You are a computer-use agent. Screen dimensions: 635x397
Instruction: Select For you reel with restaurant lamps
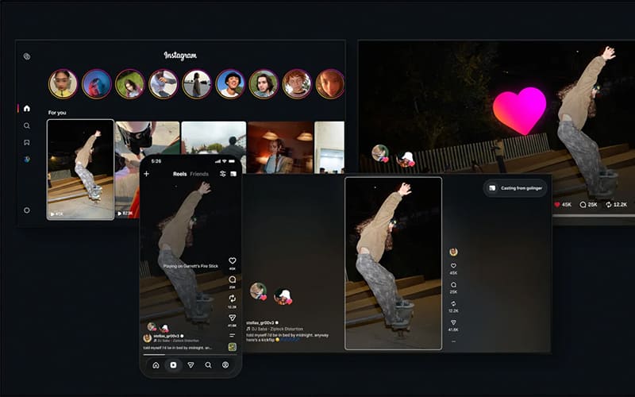coord(280,148)
